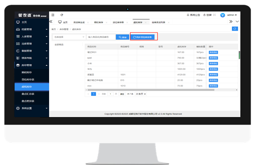This screenshot has height=167, width=255.
Task: Close the 拣货单生成 tab
Action: [88, 23]
